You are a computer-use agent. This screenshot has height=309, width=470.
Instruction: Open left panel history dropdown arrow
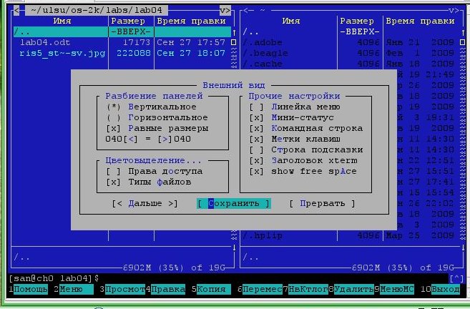(x=225, y=10)
